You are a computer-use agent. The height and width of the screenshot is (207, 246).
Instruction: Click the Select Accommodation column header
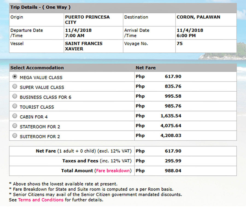point(37,68)
